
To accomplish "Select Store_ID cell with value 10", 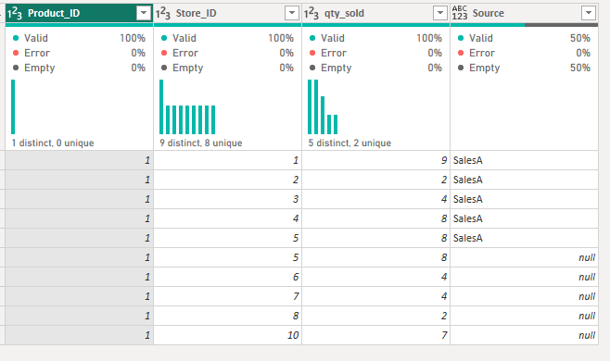I will click(227, 335).
